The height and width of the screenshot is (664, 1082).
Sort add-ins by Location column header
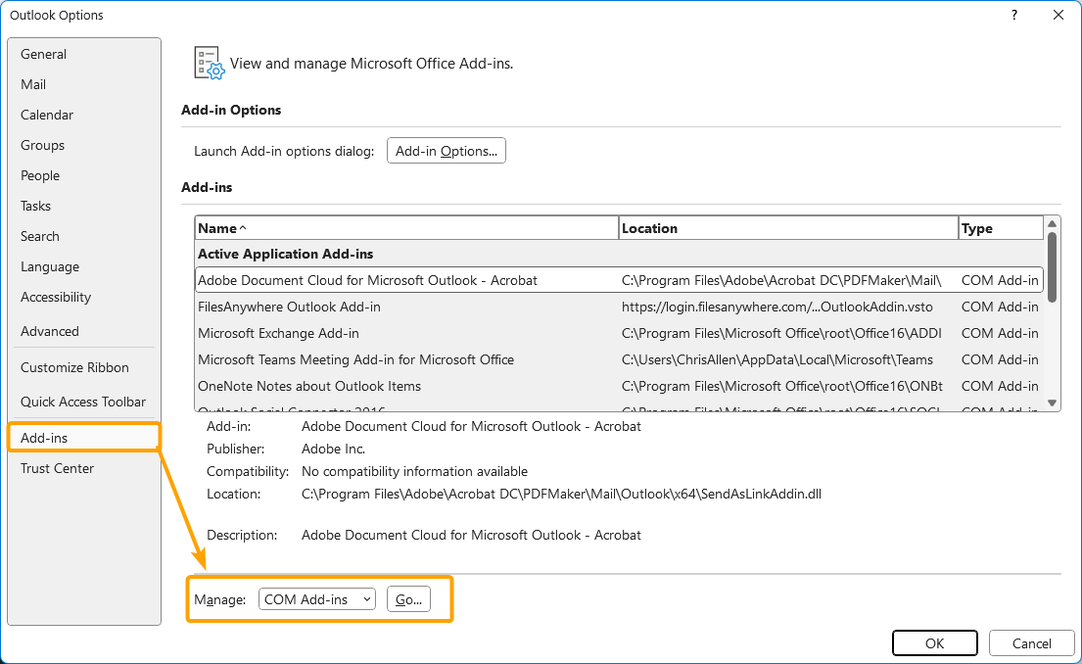point(788,228)
